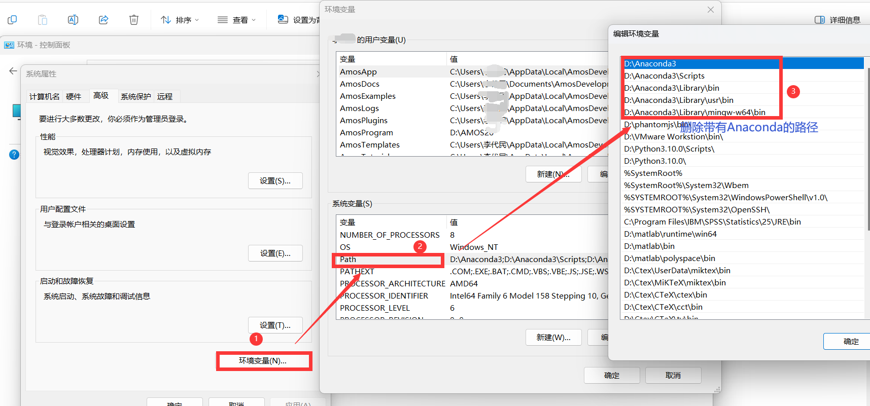Screen dimensions: 870x406
Task: Switch to the 计算机名 tab
Action: tap(45, 96)
